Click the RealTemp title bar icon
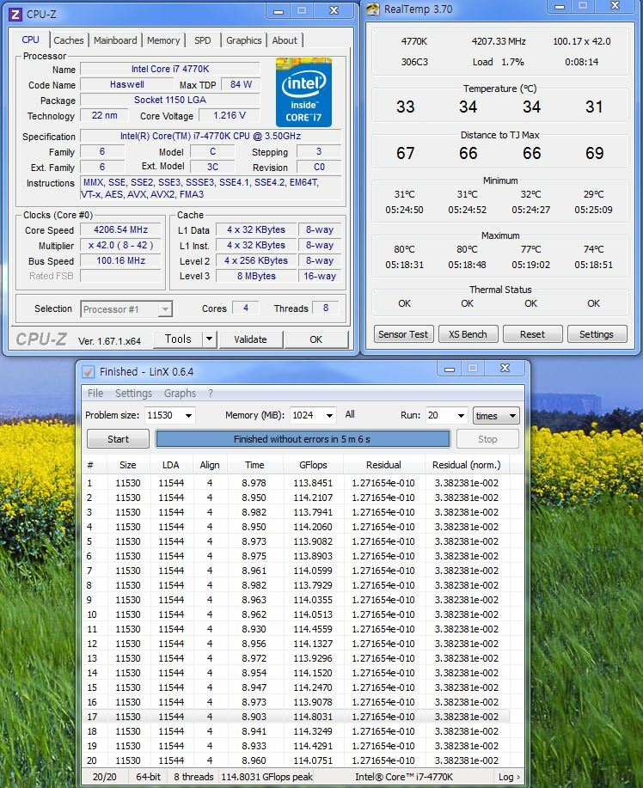This screenshot has width=643, height=788. coord(373,10)
